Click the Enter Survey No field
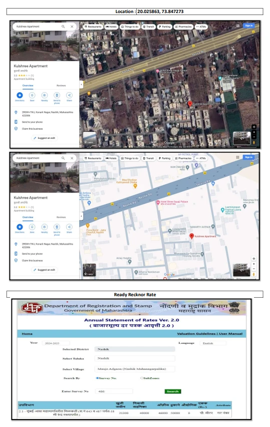The width and height of the screenshot is (270, 427). (x=114, y=391)
